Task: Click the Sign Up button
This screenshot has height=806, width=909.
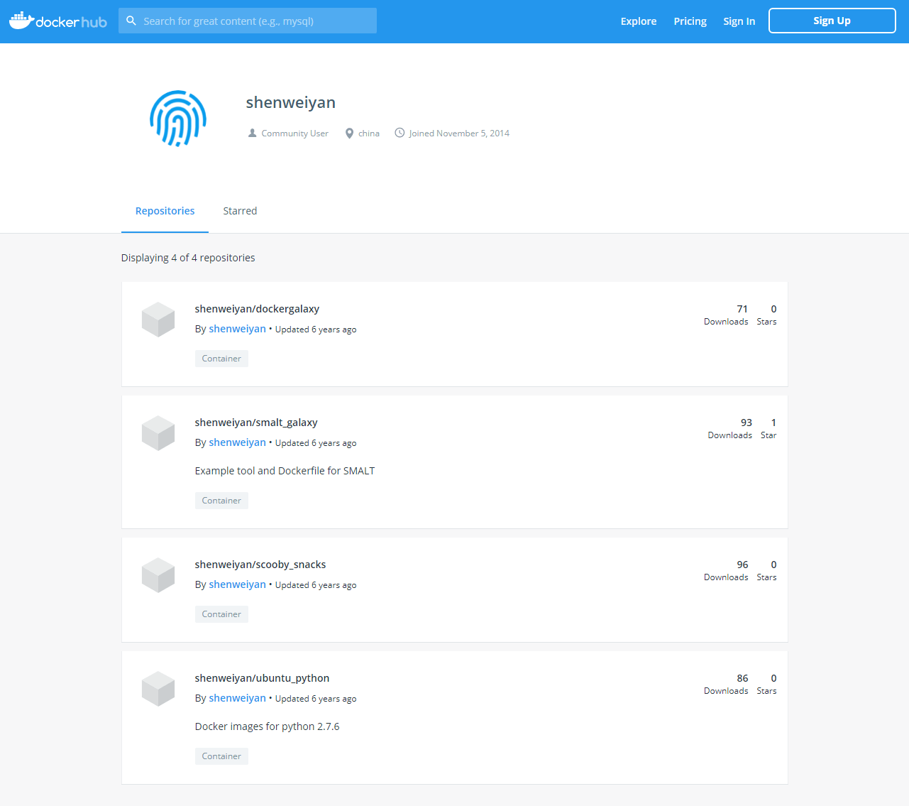Action: tap(832, 21)
